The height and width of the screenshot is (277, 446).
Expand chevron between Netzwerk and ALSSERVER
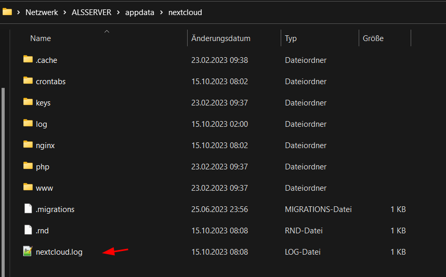pos(65,12)
